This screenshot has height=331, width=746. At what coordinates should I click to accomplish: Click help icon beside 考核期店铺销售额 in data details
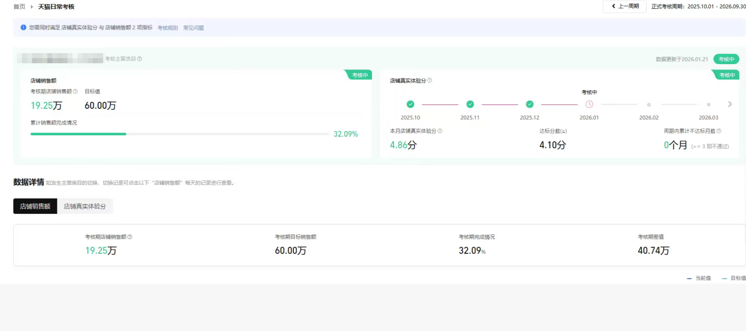130,237
